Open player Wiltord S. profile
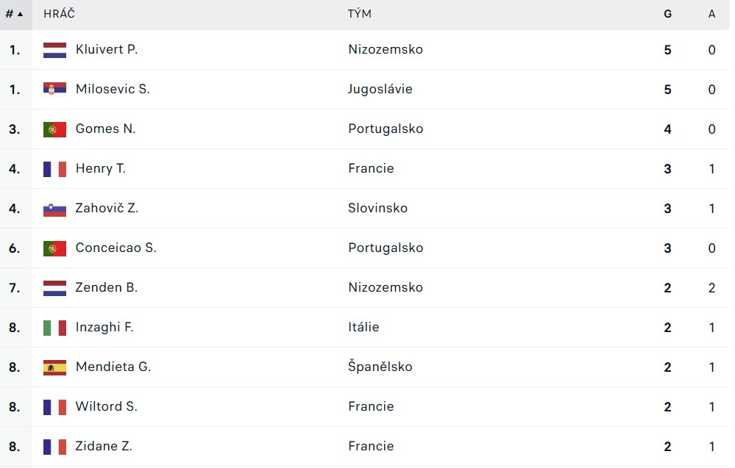Screen dimensions: 735x468 click(107, 406)
